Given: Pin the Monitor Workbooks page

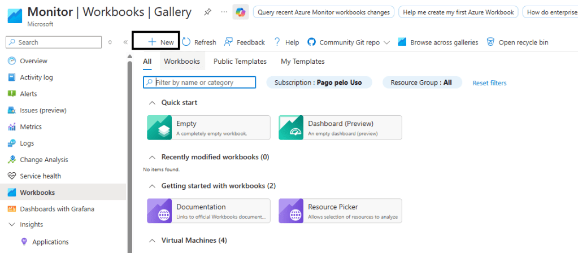Looking at the screenshot, I should [x=208, y=12].
